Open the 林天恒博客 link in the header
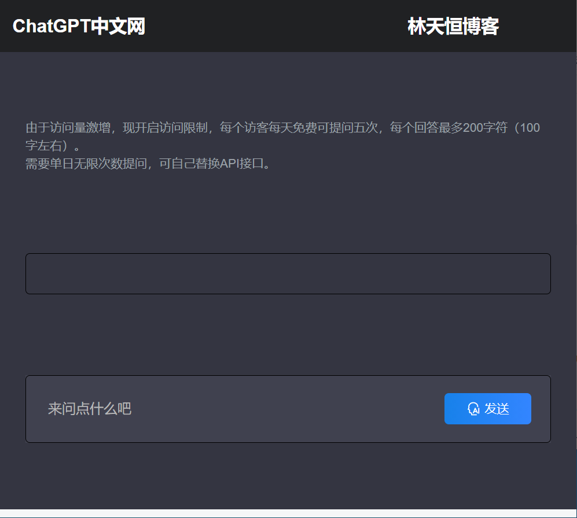 [454, 27]
